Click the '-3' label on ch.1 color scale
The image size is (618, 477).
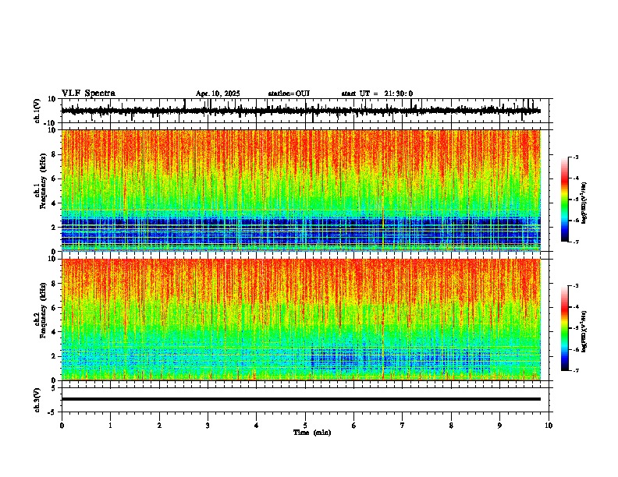pos(575,157)
